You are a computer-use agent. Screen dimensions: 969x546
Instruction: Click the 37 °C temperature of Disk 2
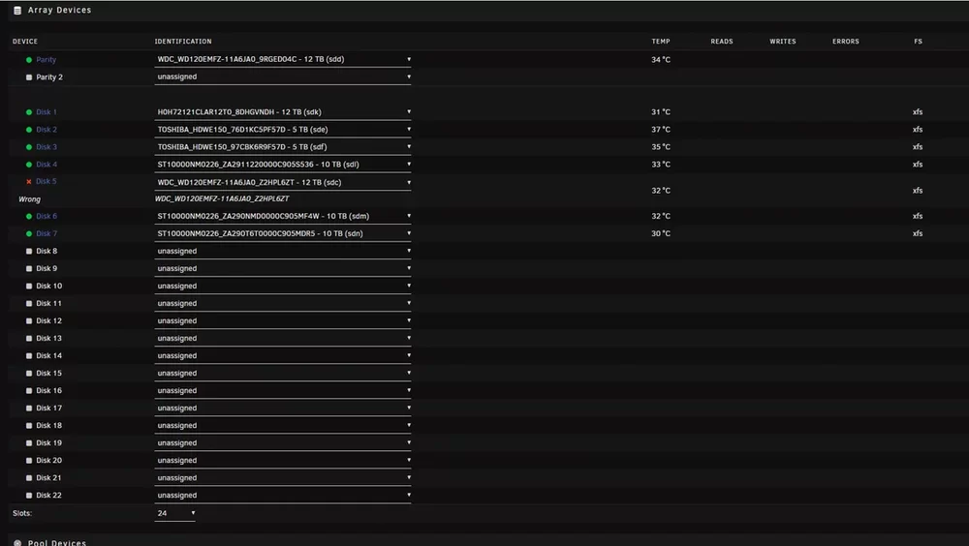click(x=661, y=130)
